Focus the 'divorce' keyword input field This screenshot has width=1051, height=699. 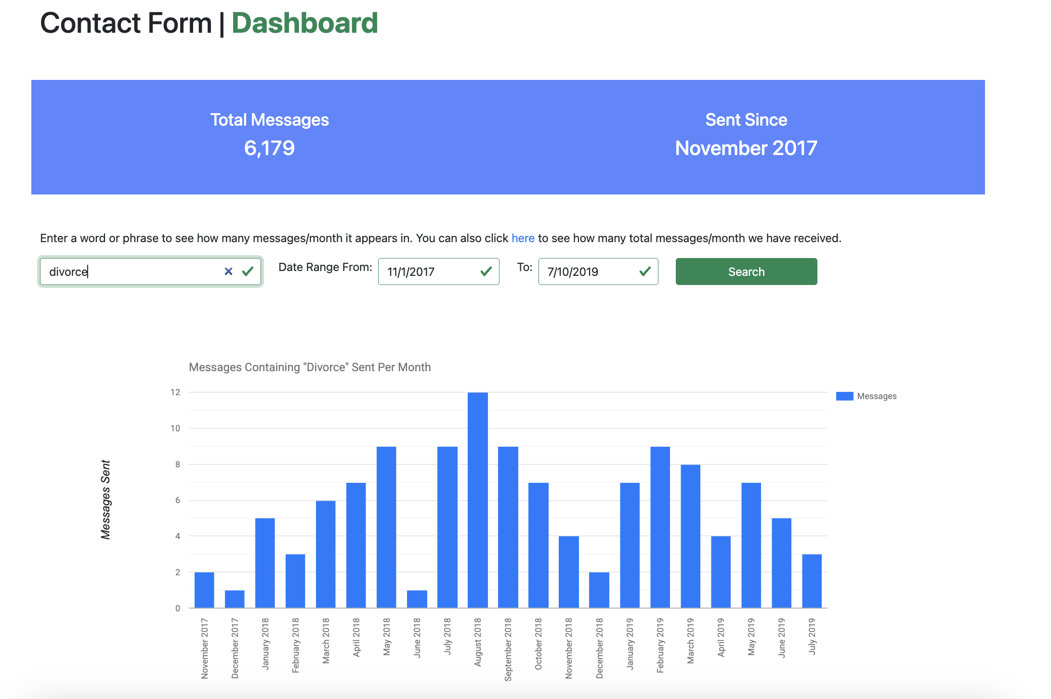130,272
